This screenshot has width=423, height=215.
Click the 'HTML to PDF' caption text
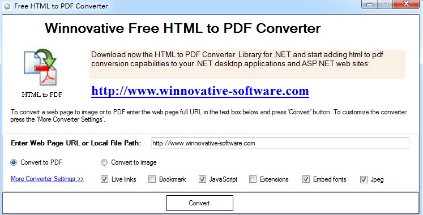(x=42, y=94)
